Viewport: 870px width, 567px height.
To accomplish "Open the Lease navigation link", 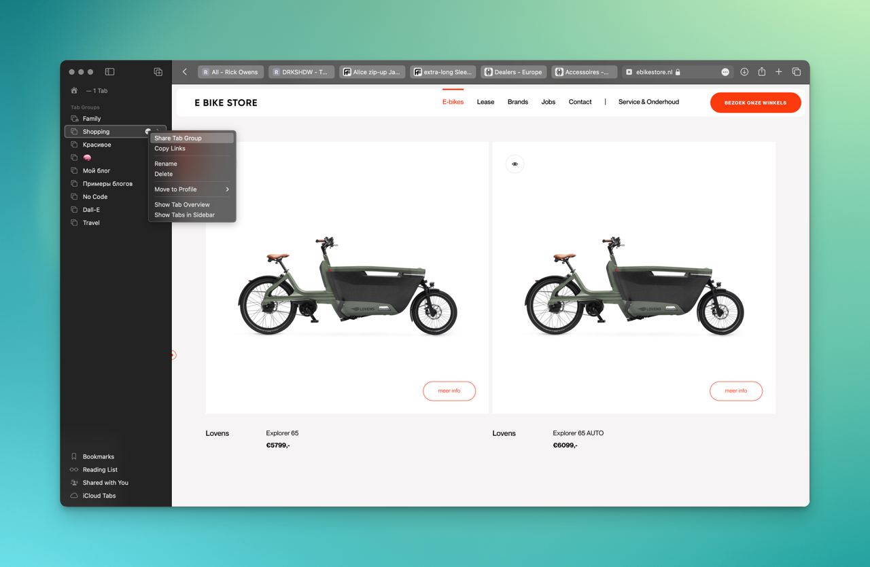I will click(x=485, y=102).
